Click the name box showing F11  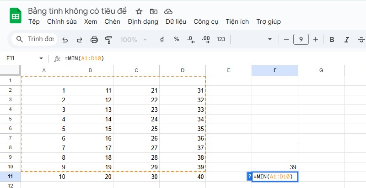pos(21,58)
